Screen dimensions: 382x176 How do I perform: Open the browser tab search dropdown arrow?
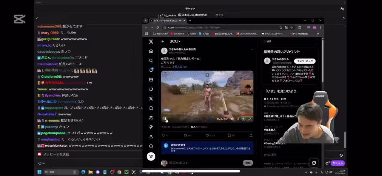coord(145,21)
